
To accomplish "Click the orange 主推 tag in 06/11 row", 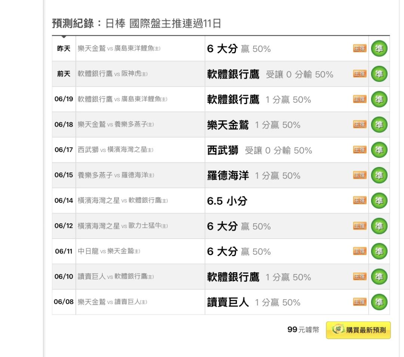I will pyautogui.click(x=360, y=251).
